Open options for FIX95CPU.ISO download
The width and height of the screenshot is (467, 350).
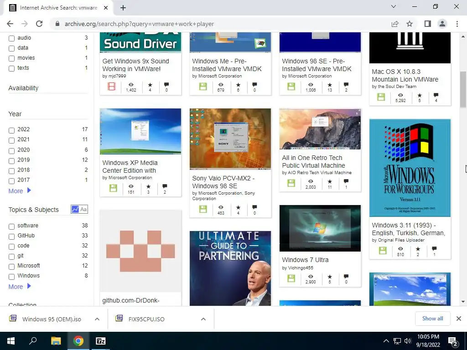[x=203, y=319]
